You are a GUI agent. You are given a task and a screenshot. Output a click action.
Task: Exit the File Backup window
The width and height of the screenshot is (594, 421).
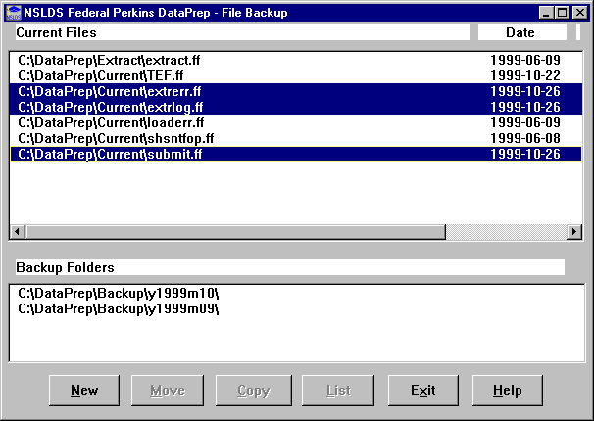point(423,391)
